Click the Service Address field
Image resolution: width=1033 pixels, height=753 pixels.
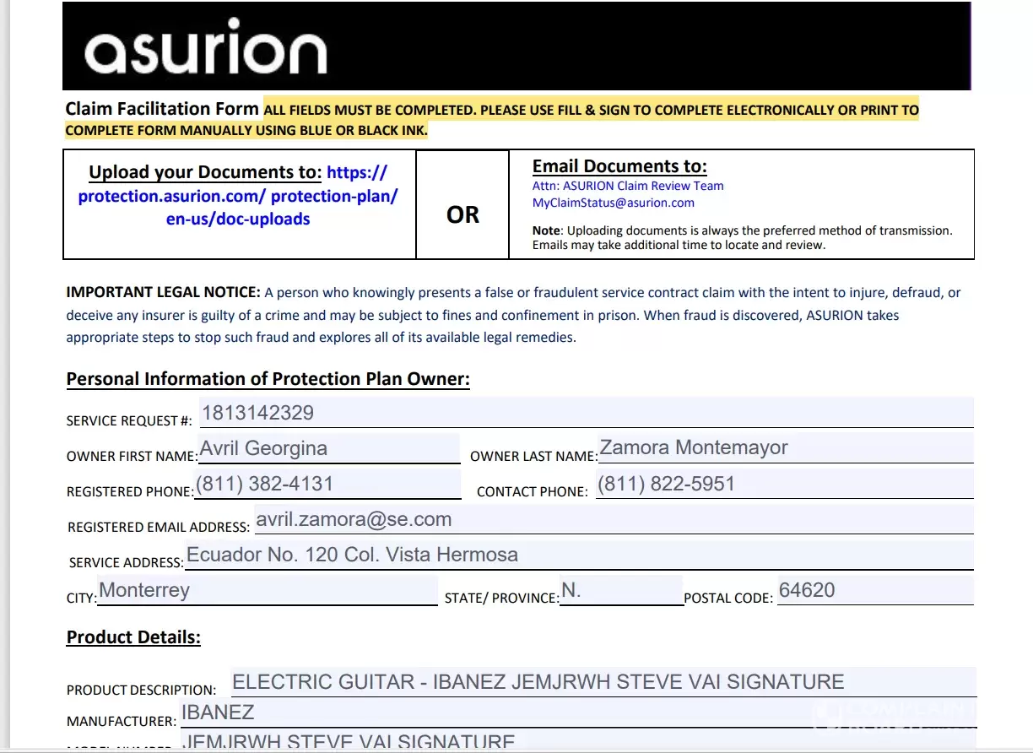[x=578, y=555]
